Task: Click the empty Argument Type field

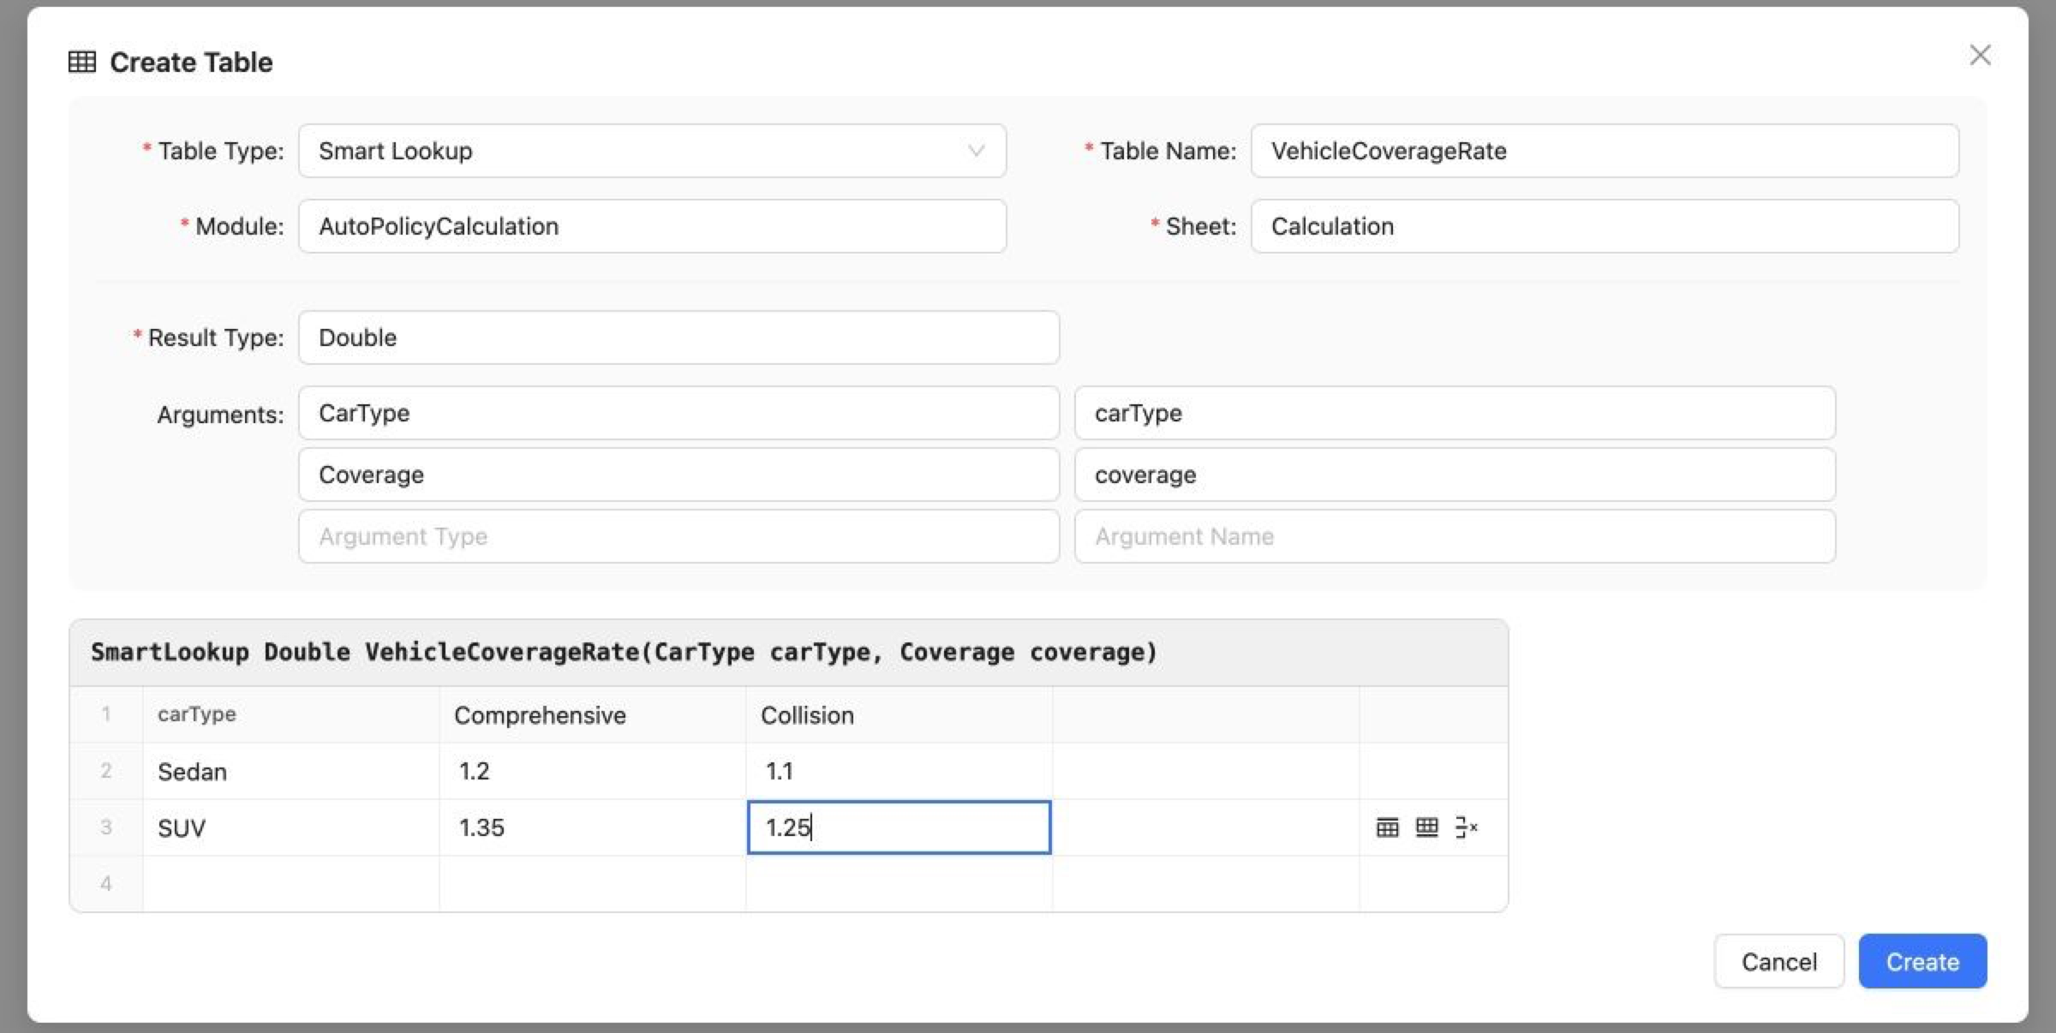Action: point(678,536)
